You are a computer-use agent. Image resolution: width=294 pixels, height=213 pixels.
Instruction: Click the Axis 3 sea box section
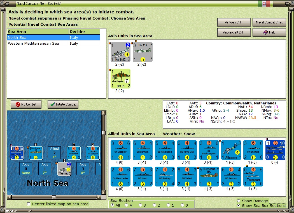tap(83, 169)
